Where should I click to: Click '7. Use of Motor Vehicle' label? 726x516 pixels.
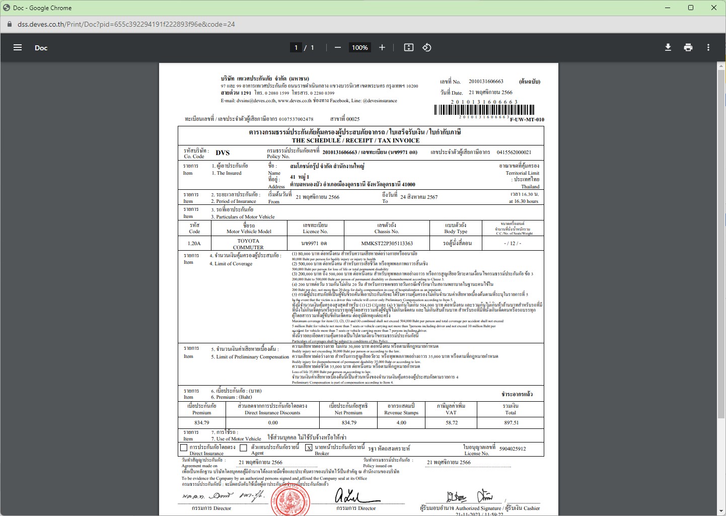tap(236, 438)
